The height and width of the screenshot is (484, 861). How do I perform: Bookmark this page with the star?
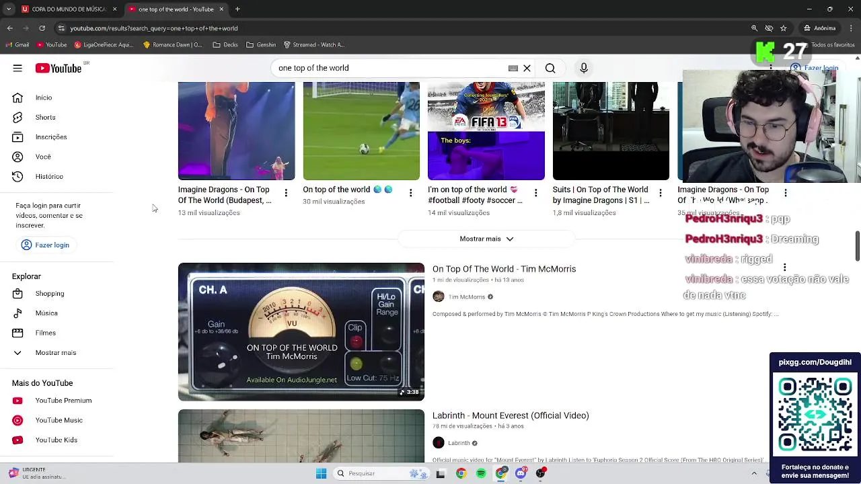click(784, 28)
